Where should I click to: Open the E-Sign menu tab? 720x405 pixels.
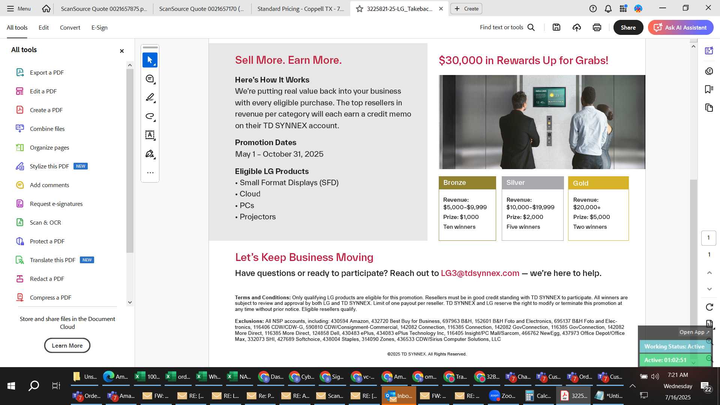click(99, 27)
